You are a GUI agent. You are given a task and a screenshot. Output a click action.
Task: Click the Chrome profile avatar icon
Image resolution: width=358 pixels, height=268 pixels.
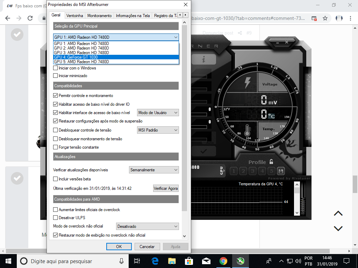[x=339, y=18]
